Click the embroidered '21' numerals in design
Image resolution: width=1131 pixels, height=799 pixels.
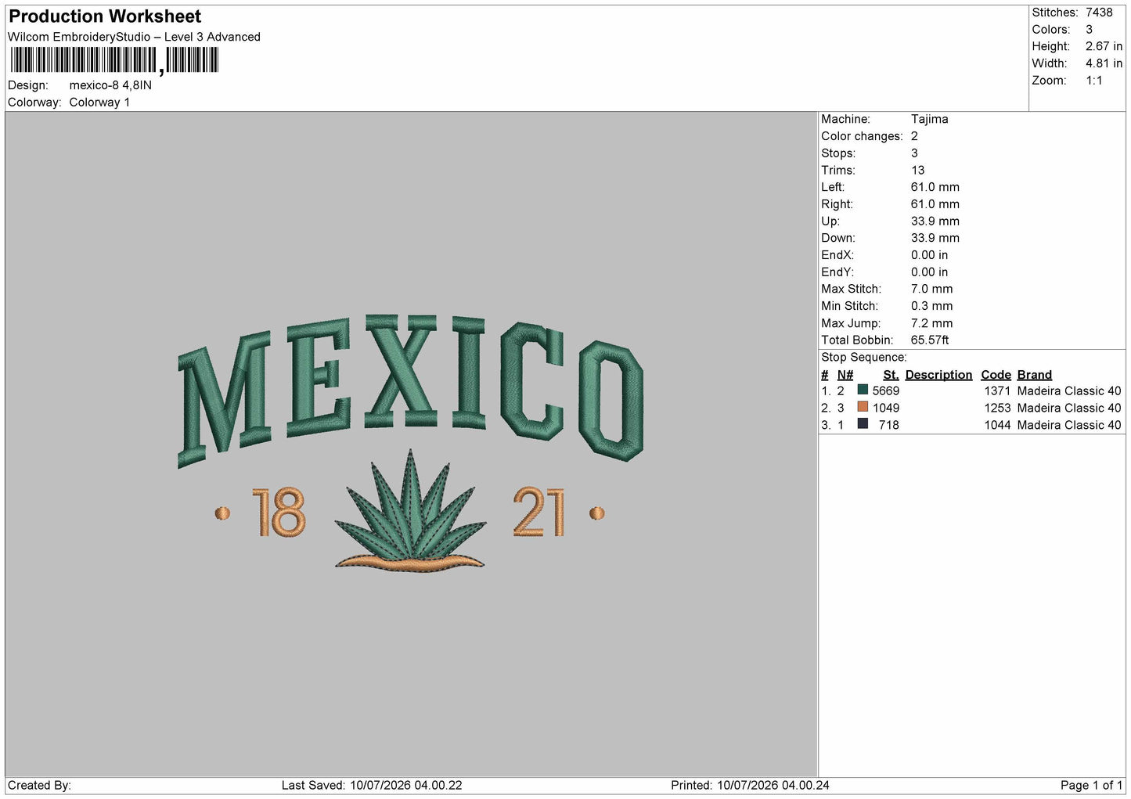tap(539, 513)
